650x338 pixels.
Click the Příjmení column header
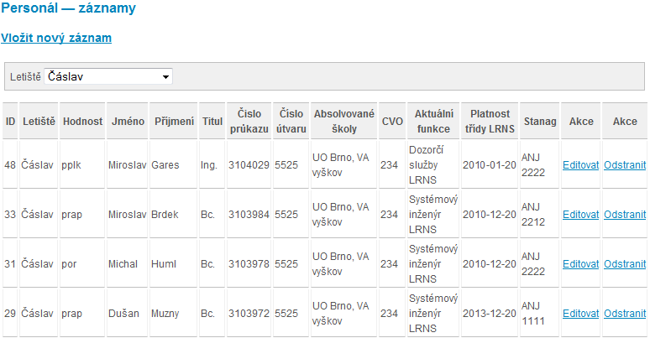coord(174,121)
